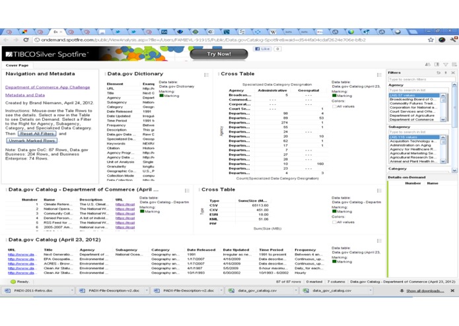Screen dimensions: 459x326
Task: Bookmark this page with the star icon
Action: click(x=431, y=40)
